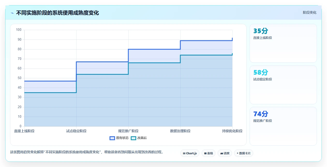Click the 试点稳定阶段 axis label
The height and width of the screenshot is (167, 327).
pos(76,131)
